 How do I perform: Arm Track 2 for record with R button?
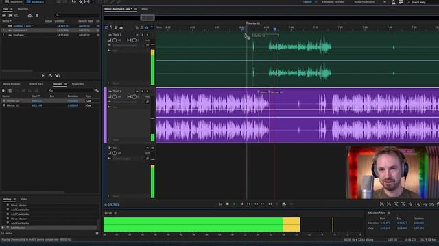pos(147,91)
